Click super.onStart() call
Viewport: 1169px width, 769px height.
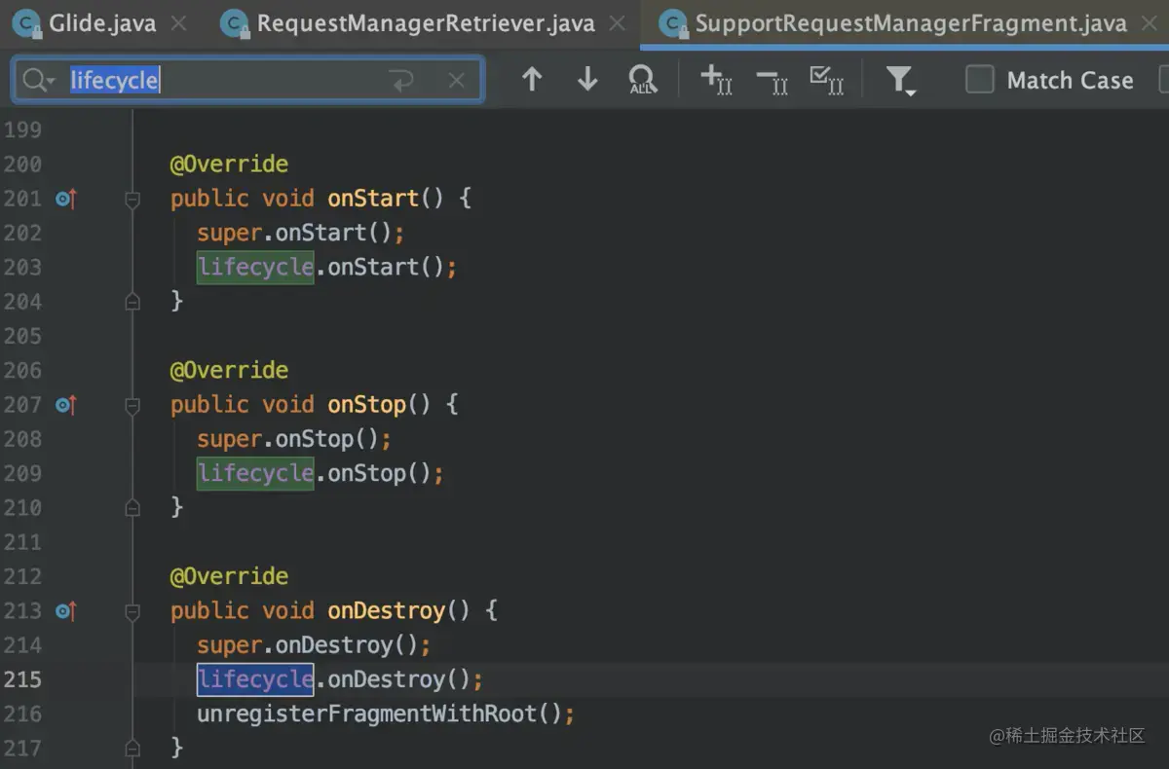[x=300, y=233]
